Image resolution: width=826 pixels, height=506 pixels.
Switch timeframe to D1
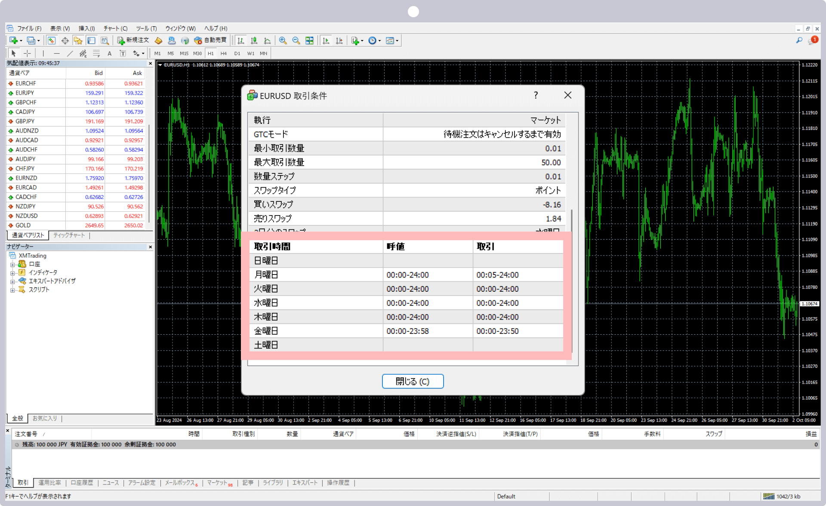coord(237,53)
